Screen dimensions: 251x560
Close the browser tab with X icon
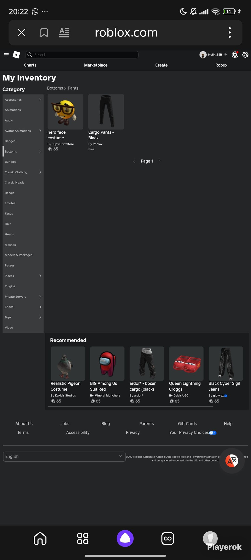click(21, 32)
